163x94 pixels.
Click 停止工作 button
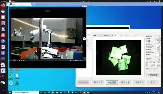[x=98, y=83]
